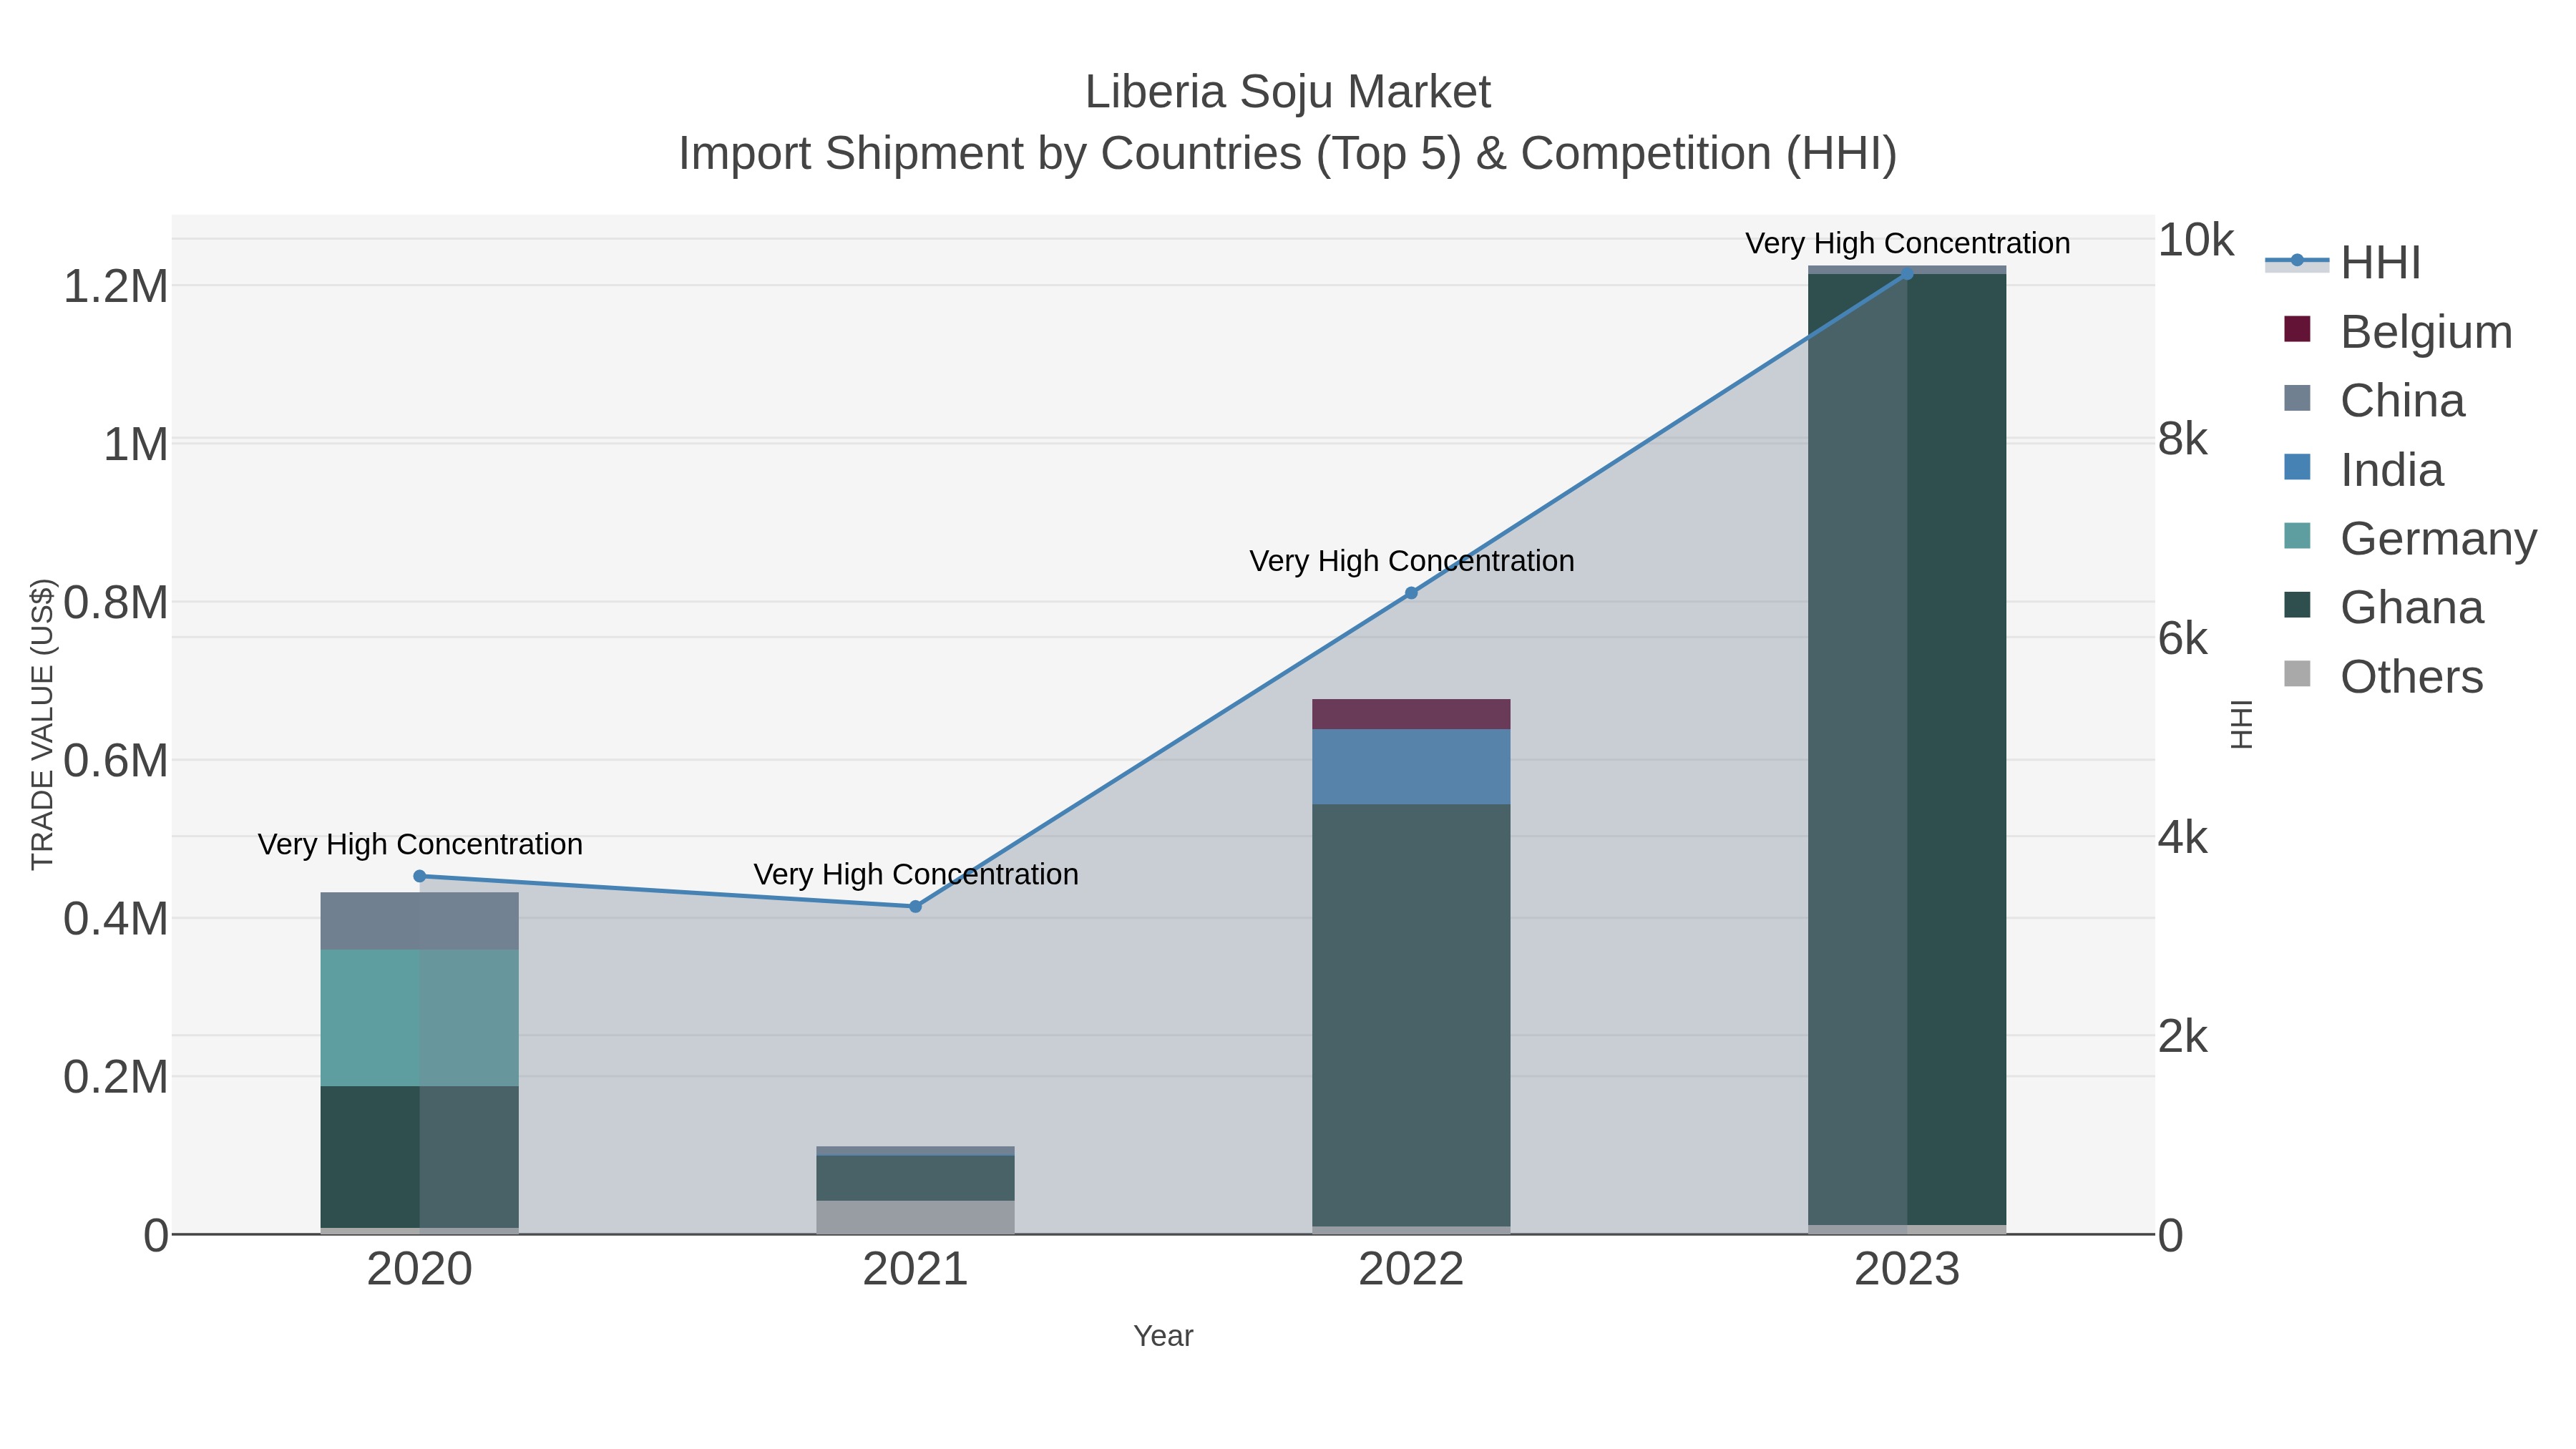The image size is (2576, 1449).
Task: Click the 2023 x-axis year label
Action: pos(1907,1270)
